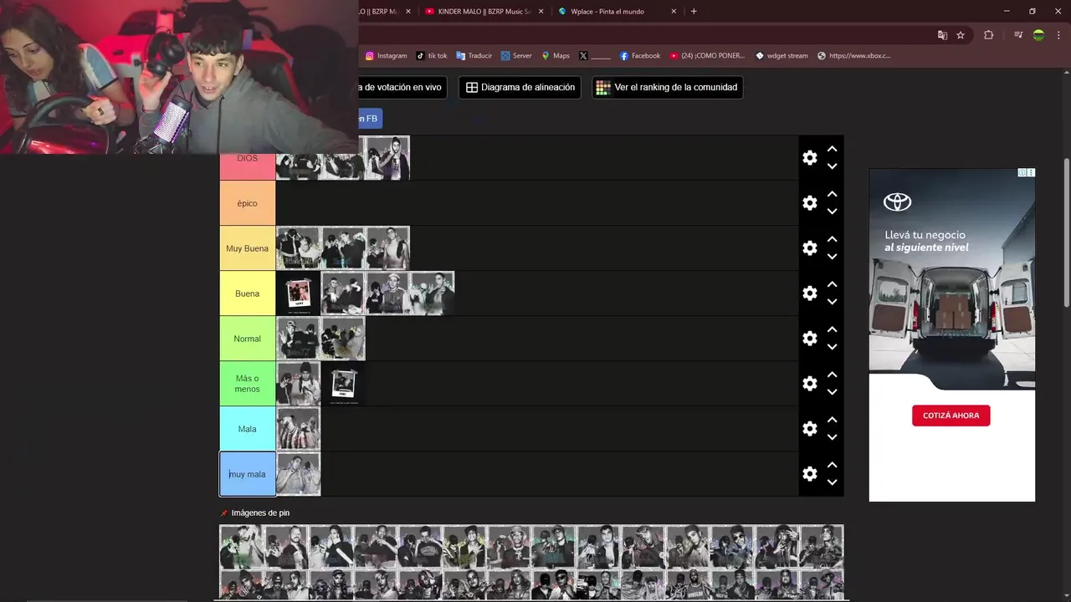
Task: Move Mala tier down
Action: [x=832, y=437]
